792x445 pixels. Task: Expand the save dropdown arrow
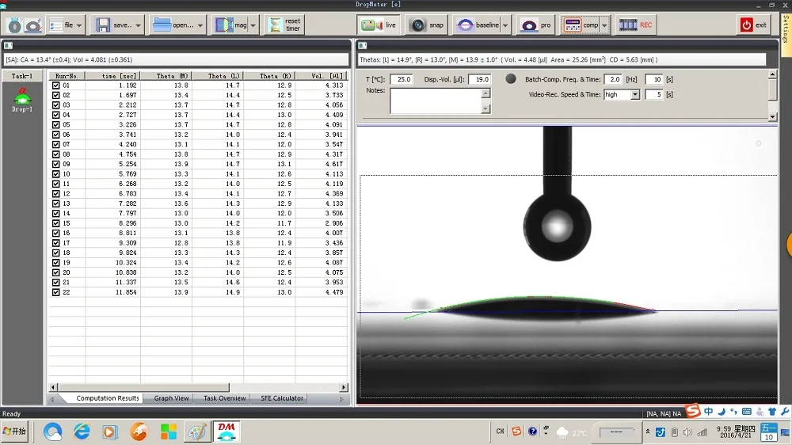[x=139, y=25]
